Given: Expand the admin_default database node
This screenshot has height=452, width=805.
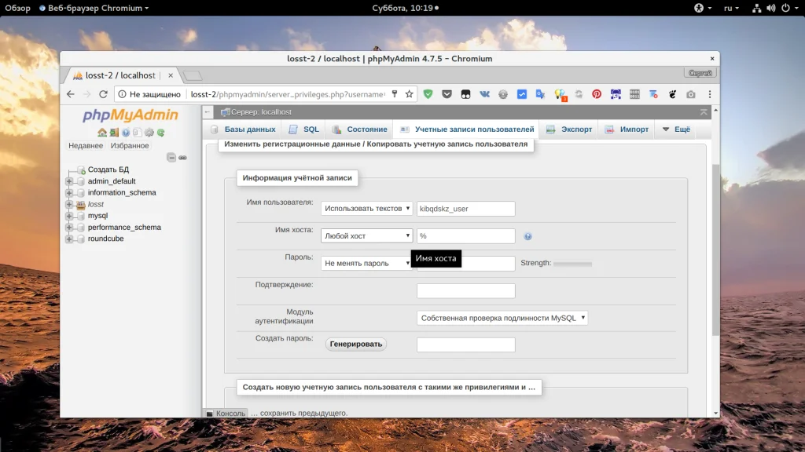Looking at the screenshot, I should point(69,181).
